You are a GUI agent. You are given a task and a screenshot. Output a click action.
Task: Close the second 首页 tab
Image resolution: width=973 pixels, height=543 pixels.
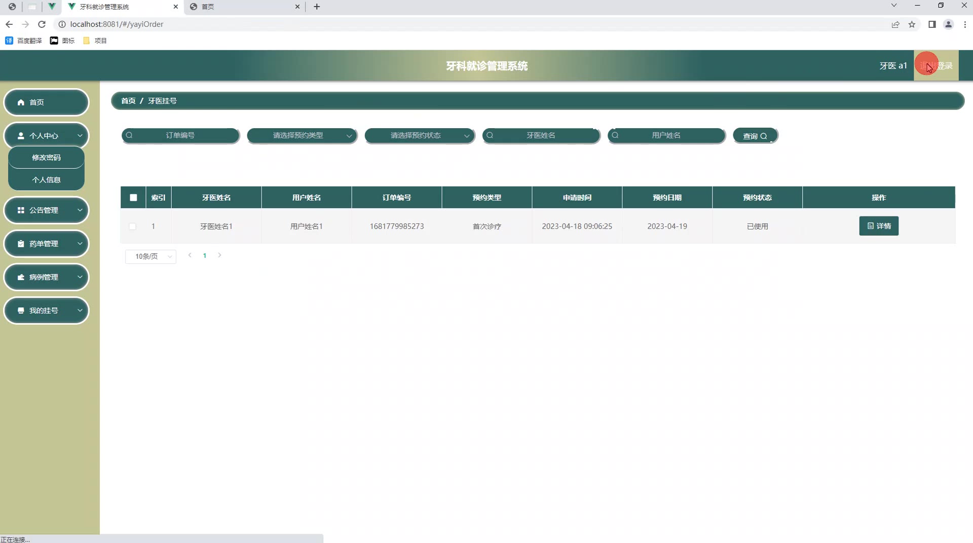(297, 7)
